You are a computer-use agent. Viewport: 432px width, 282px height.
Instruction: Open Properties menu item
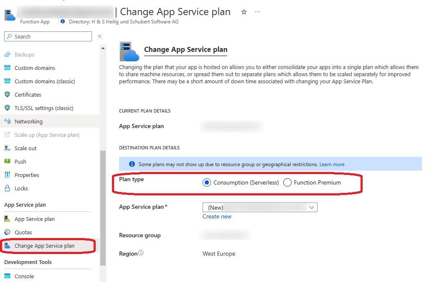coord(27,175)
